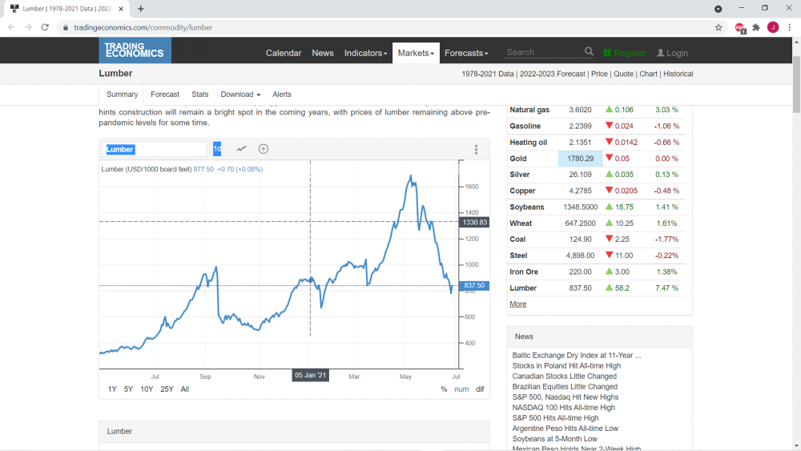Open the browser extensions puzzle icon

(x=756, y=27)
